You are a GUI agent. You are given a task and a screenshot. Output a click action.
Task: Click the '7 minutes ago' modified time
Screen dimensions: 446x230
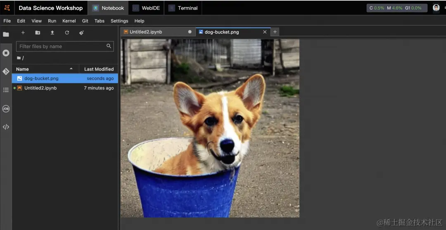[99, 88]
